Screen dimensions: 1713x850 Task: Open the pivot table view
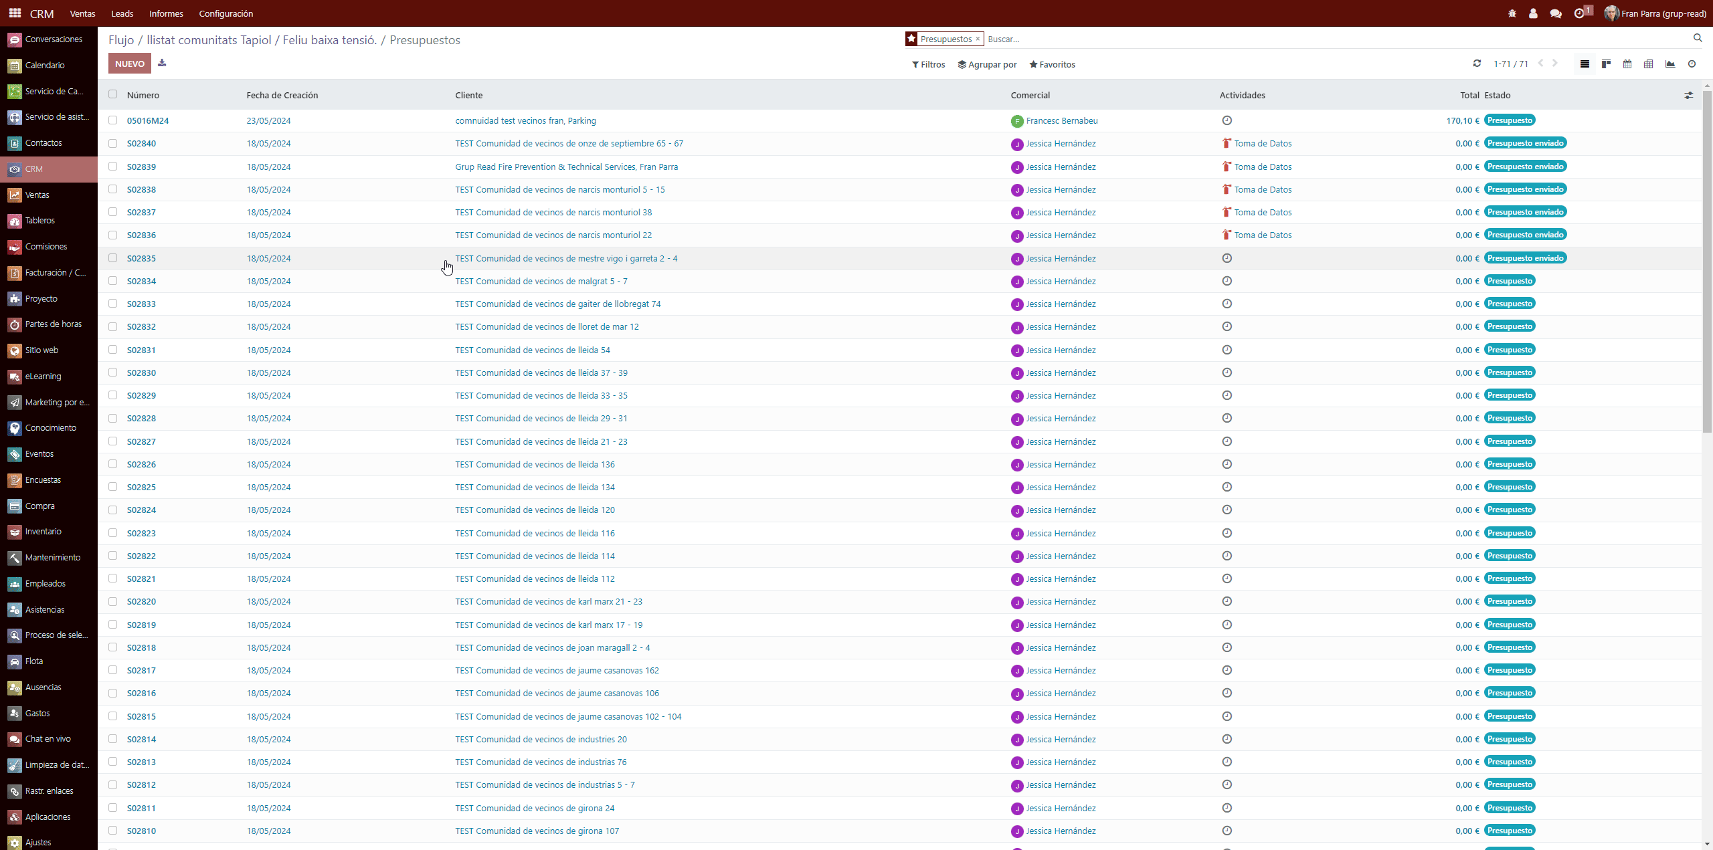tap(1649, 64)
